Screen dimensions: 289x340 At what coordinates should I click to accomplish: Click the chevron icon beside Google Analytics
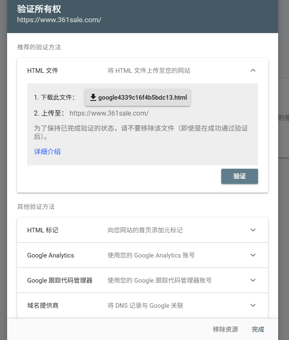click(x=253, y=255)
